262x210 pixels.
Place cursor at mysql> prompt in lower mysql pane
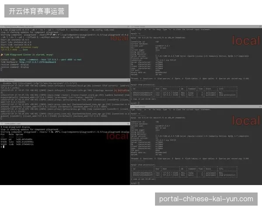[139, 183]
